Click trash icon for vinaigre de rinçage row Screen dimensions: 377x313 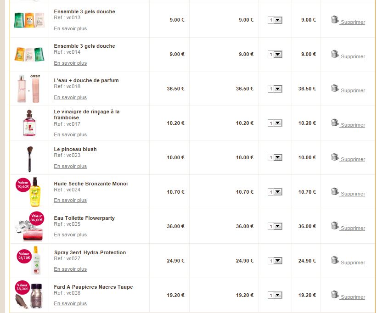pyautogui.click(x=335, y=123)
